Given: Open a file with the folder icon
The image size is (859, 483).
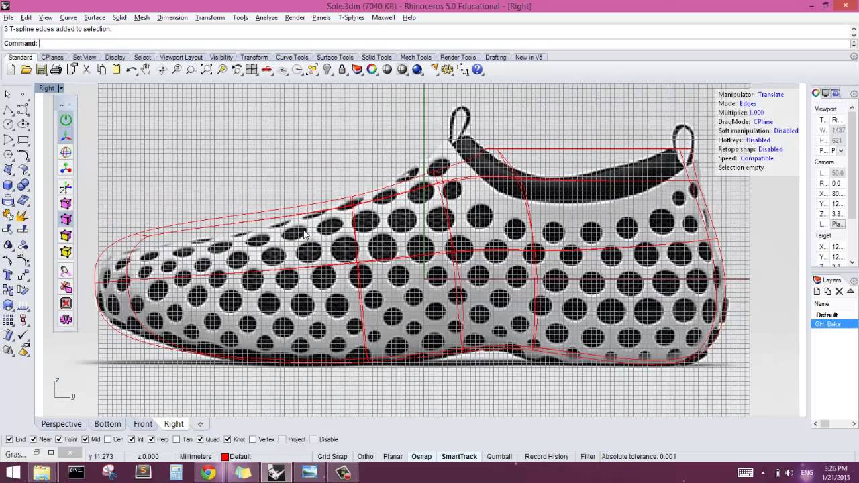Looking at the screenshot, I should pyautogui.click(x=26, y=70).
